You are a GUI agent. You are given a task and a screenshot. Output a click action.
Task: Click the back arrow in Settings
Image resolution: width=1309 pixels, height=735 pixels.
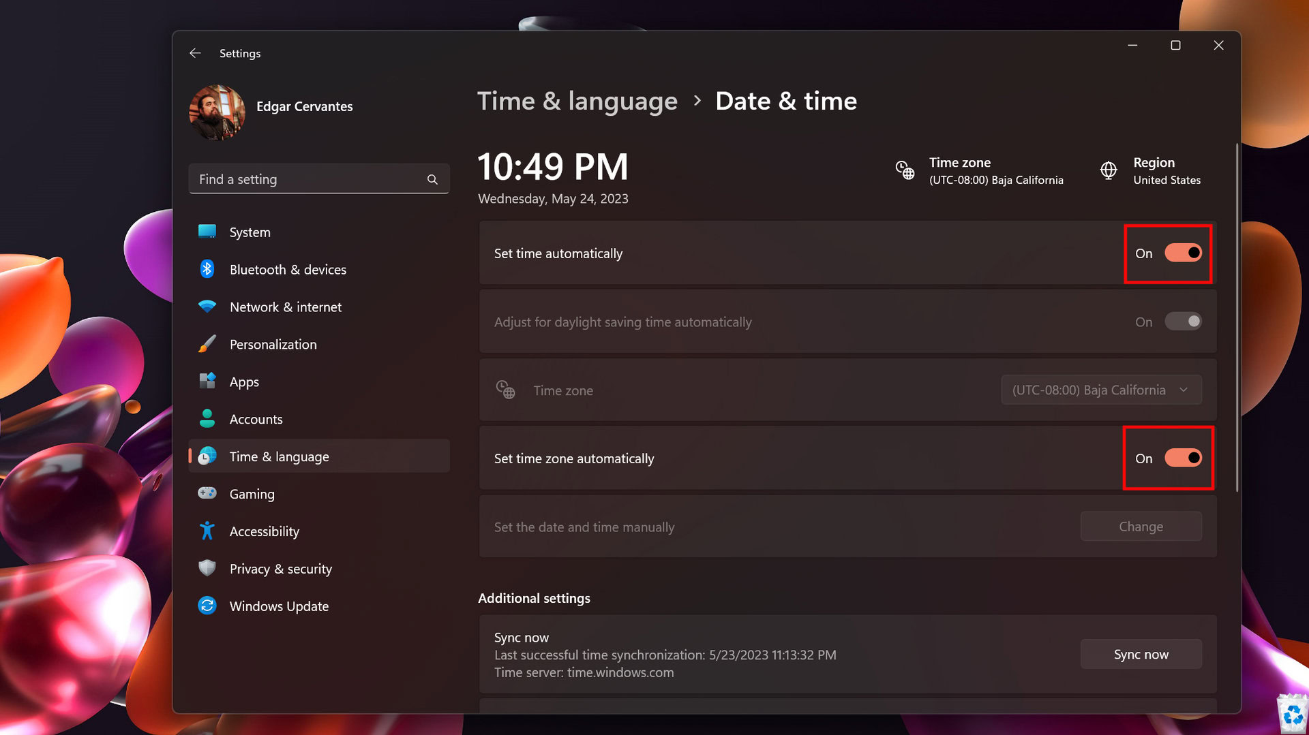point(195,53)
